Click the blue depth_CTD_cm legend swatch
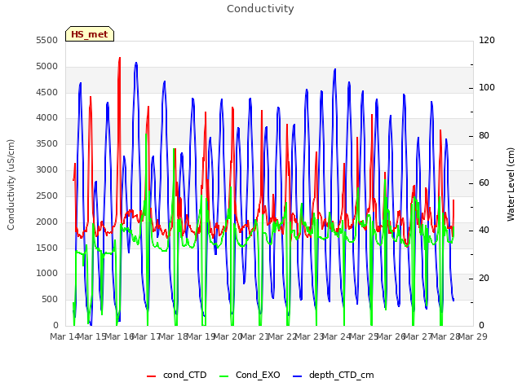 tap(297, 376)
